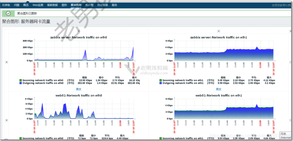293x141 pixels.
Task: Click title 'web01: Network traffic on eth0'
Action: pos(79,95)
